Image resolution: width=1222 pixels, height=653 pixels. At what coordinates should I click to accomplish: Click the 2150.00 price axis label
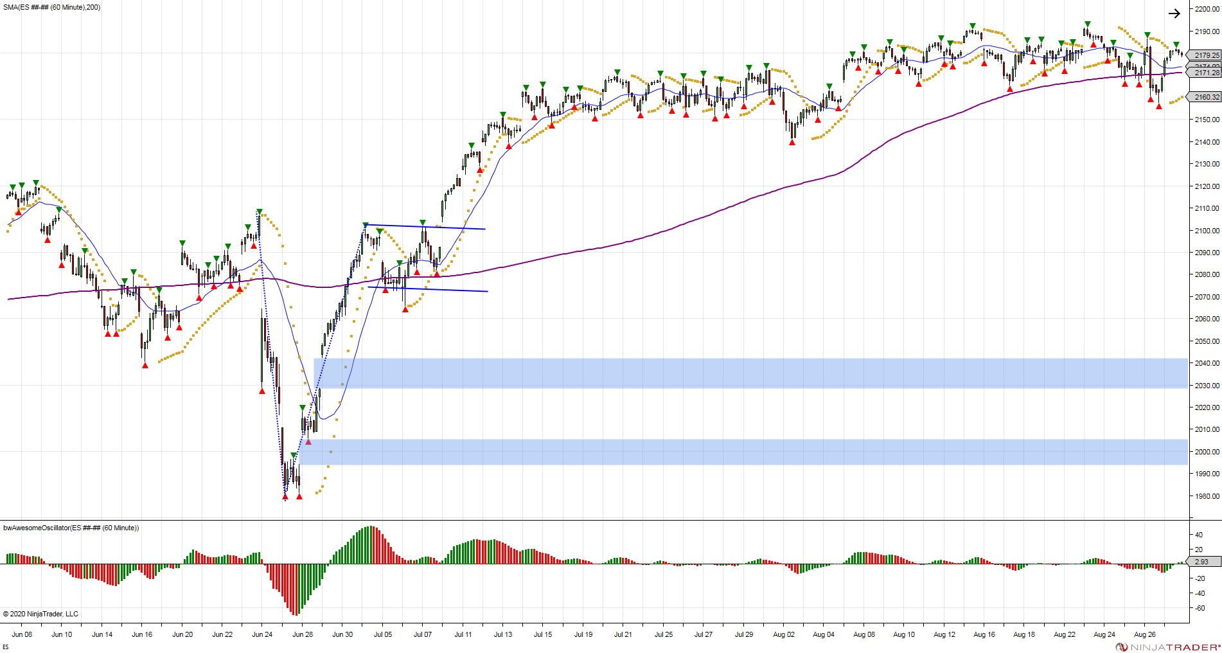coord(1207,120)
